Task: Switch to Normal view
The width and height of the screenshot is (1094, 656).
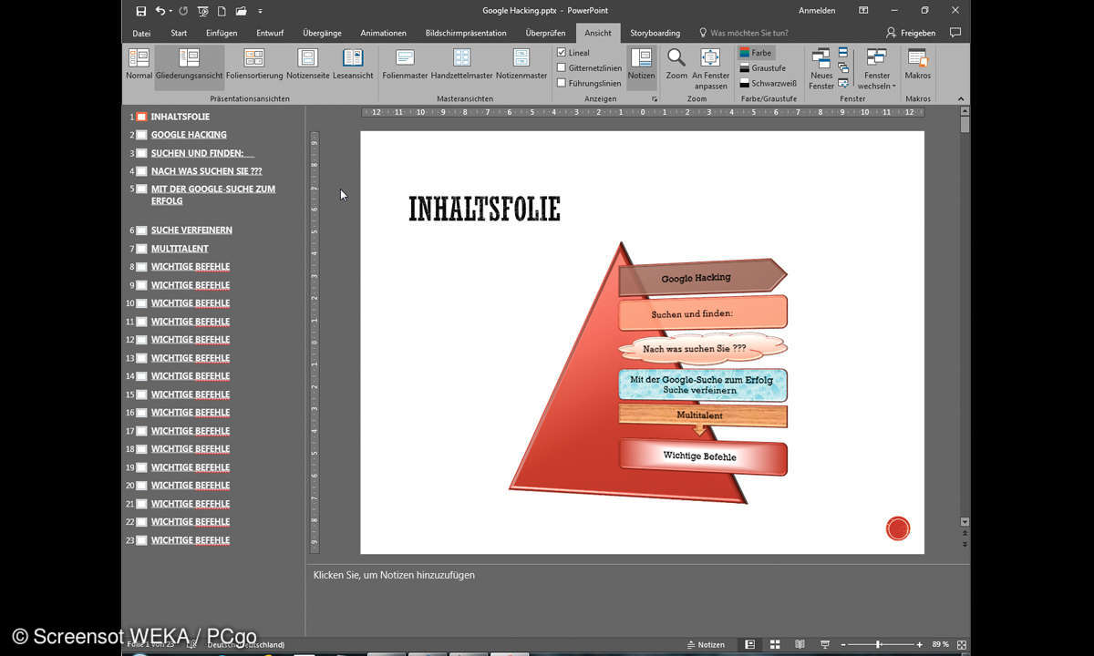Action: point(139,65)
